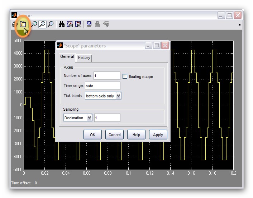Select the Zoom X-axis tool
Screen dimensions: 253x198
tap(42, 24)
